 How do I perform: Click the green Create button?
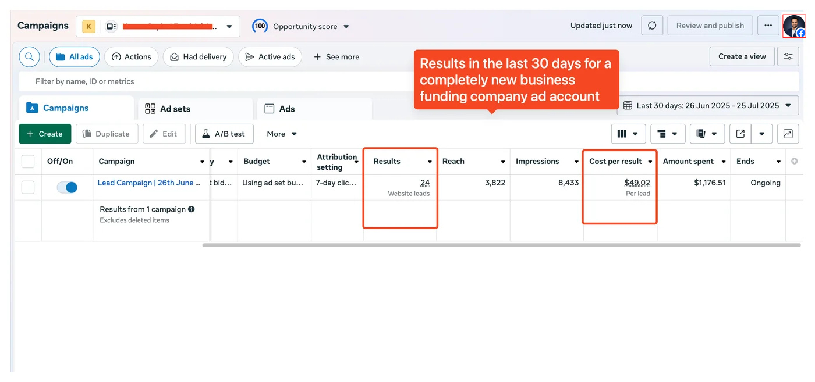click(x=45, y=134)
